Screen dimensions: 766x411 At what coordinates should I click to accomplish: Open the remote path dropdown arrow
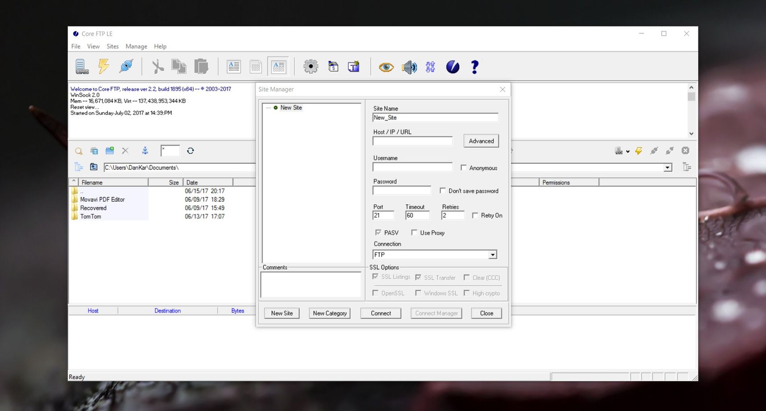pyautogui.click(x=668, y=167)
